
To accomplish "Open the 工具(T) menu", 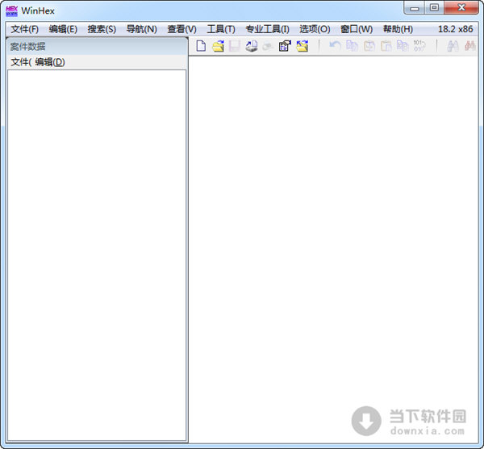I will pyautogui.click(x=221, y=29).
